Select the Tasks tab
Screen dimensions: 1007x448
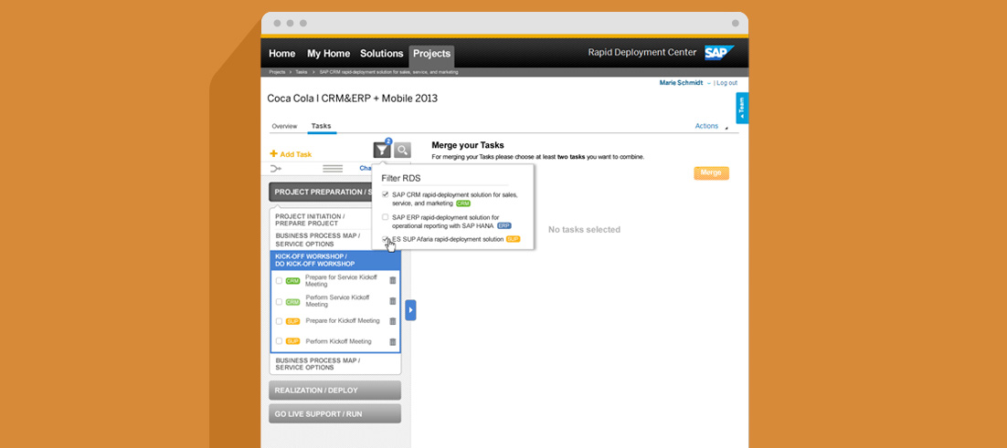tap(321, 126)
